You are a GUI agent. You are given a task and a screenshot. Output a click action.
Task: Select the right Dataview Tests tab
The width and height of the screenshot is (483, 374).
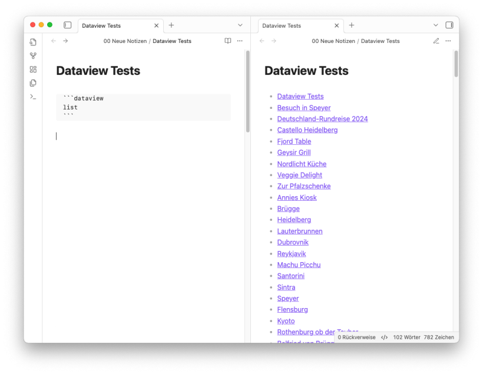300,26
